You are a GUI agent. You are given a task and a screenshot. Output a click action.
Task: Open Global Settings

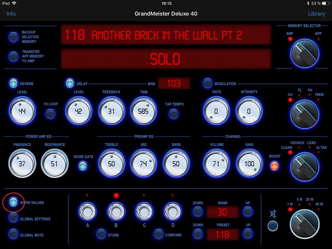[x=13, y=218]
